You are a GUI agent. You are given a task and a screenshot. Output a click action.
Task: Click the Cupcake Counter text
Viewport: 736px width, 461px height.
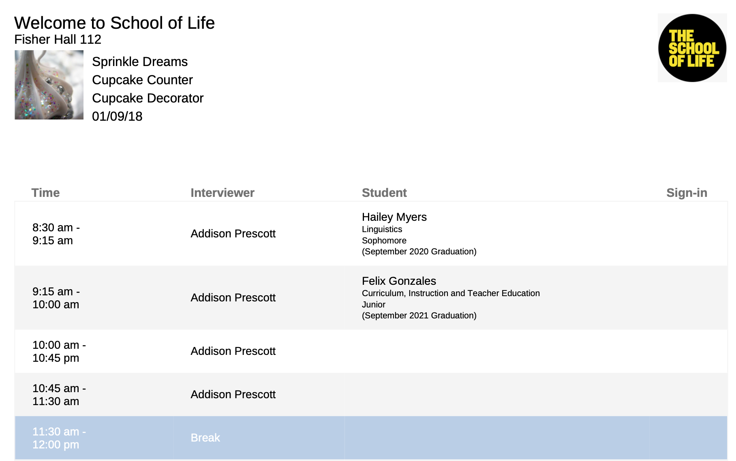tap(142, 80)
